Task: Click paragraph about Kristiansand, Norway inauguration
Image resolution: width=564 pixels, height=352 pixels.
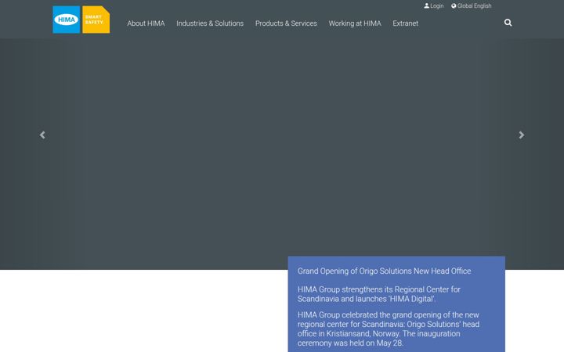Action: (389, 329)
